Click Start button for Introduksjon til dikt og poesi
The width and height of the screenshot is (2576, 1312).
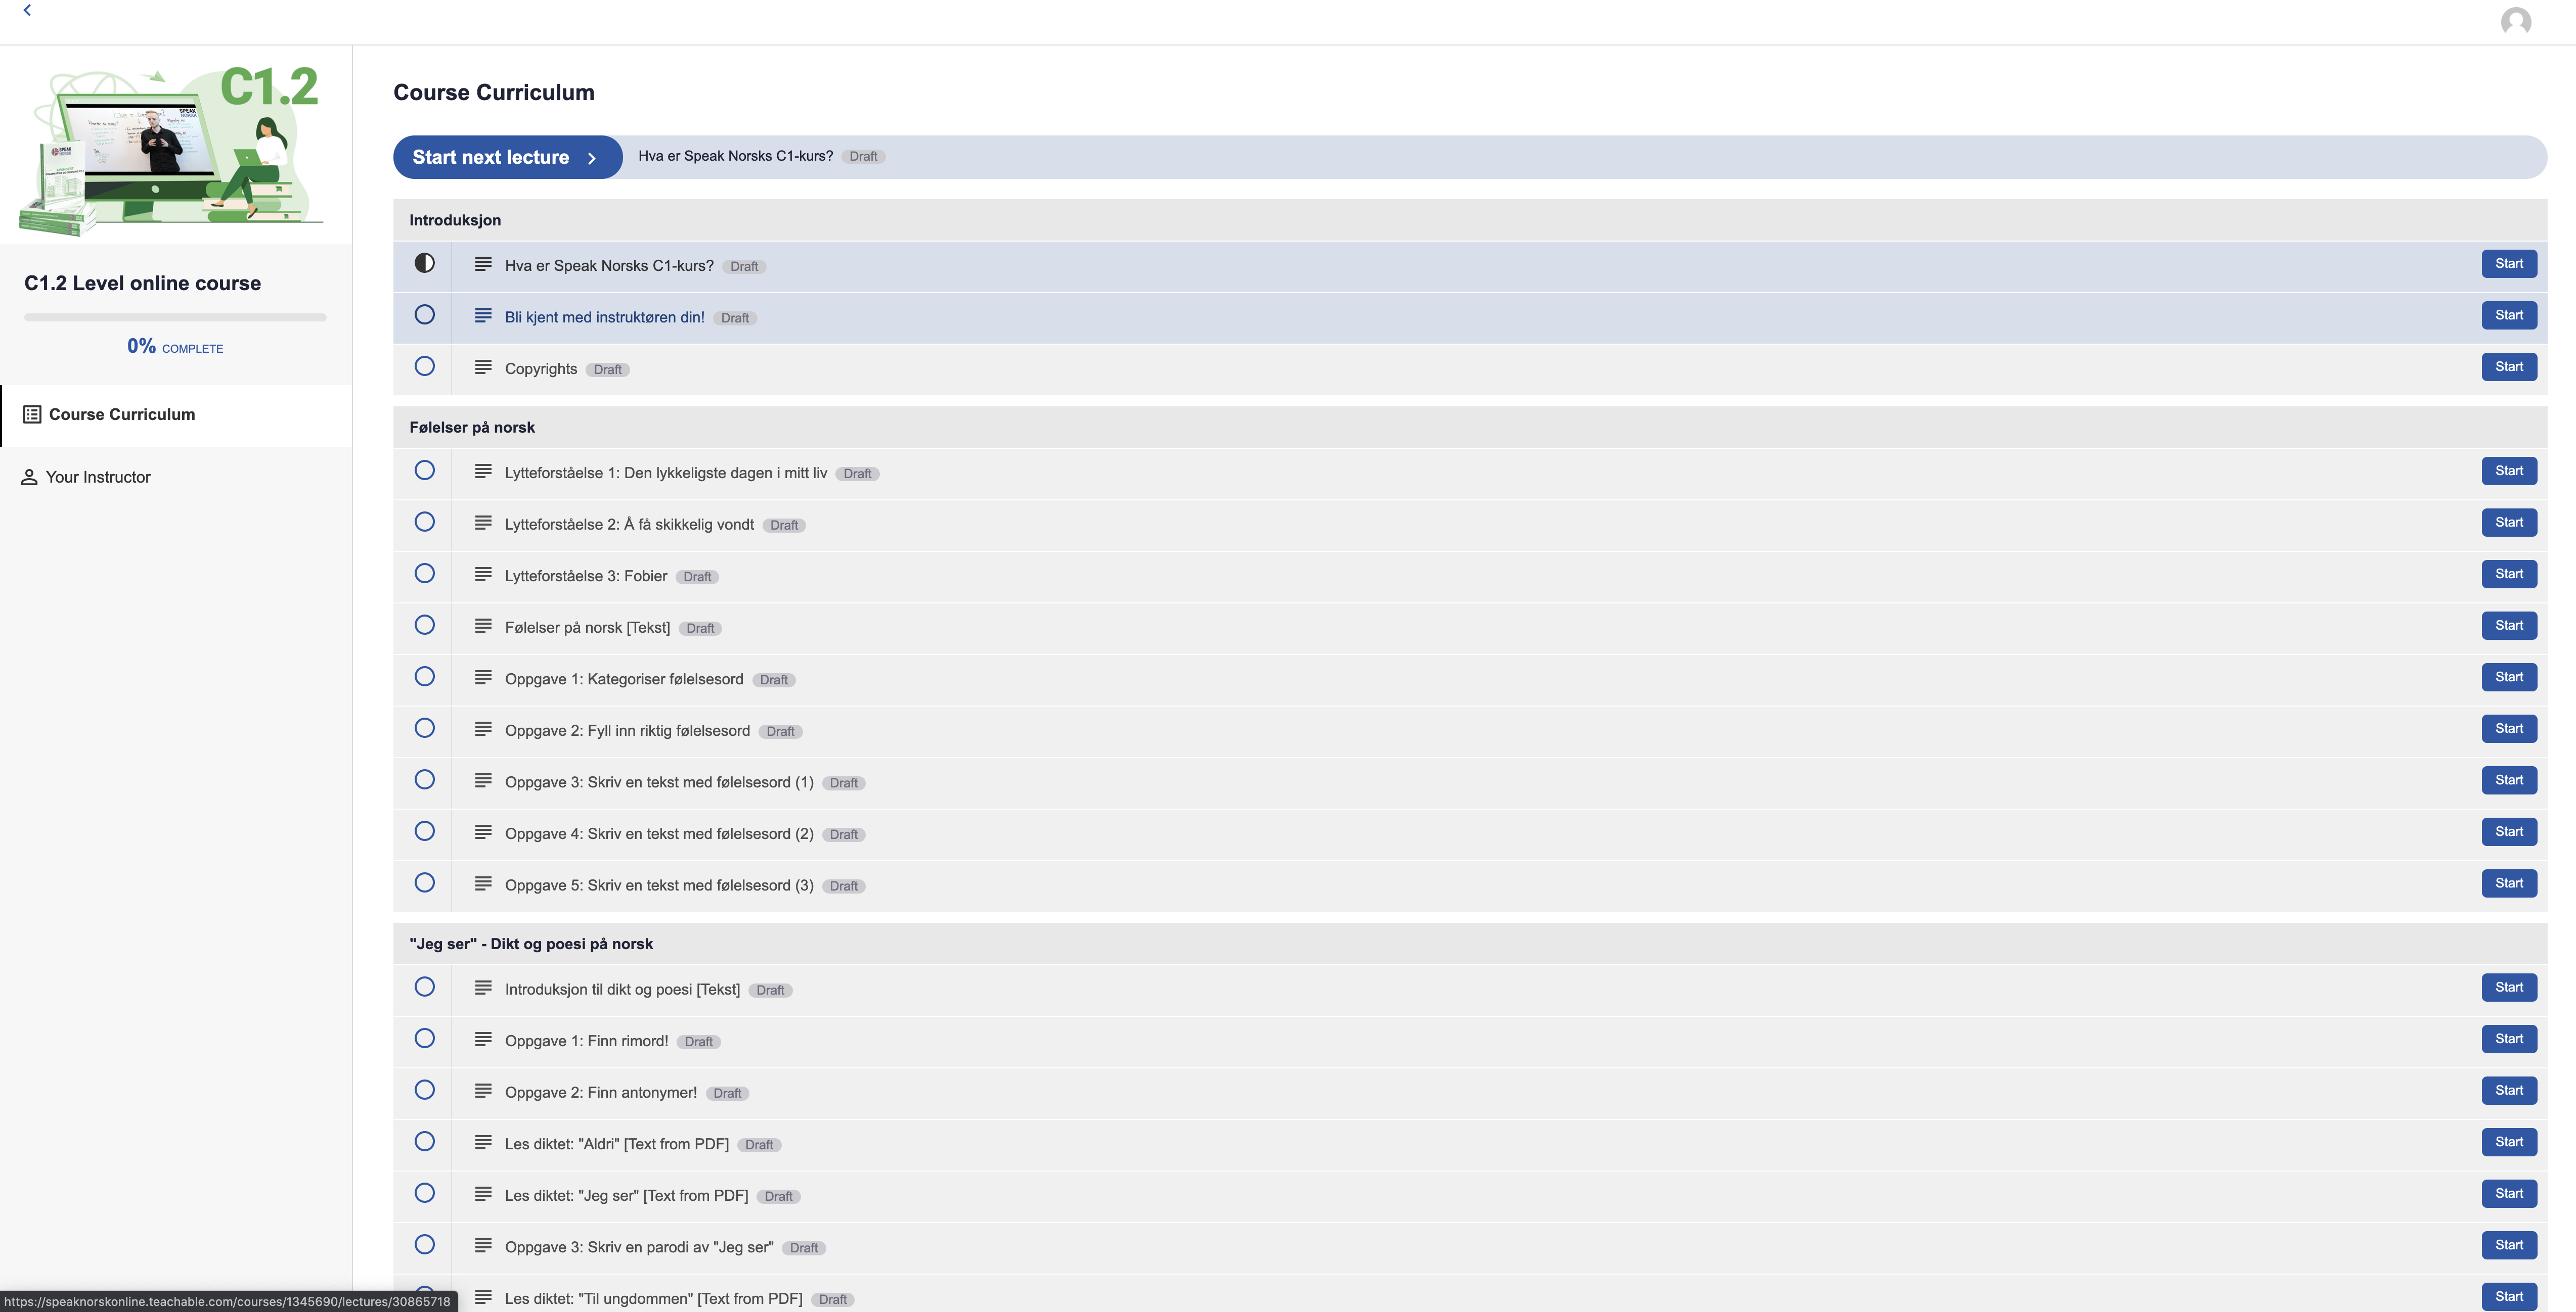(x=2508, y=987)
